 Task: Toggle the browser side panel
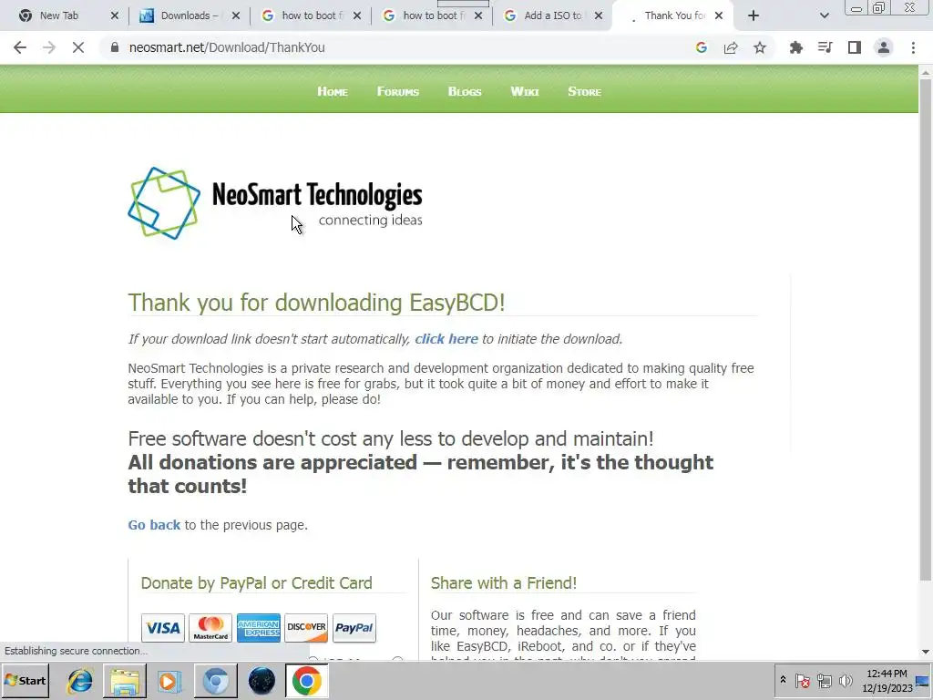click(x=855, y=47)
